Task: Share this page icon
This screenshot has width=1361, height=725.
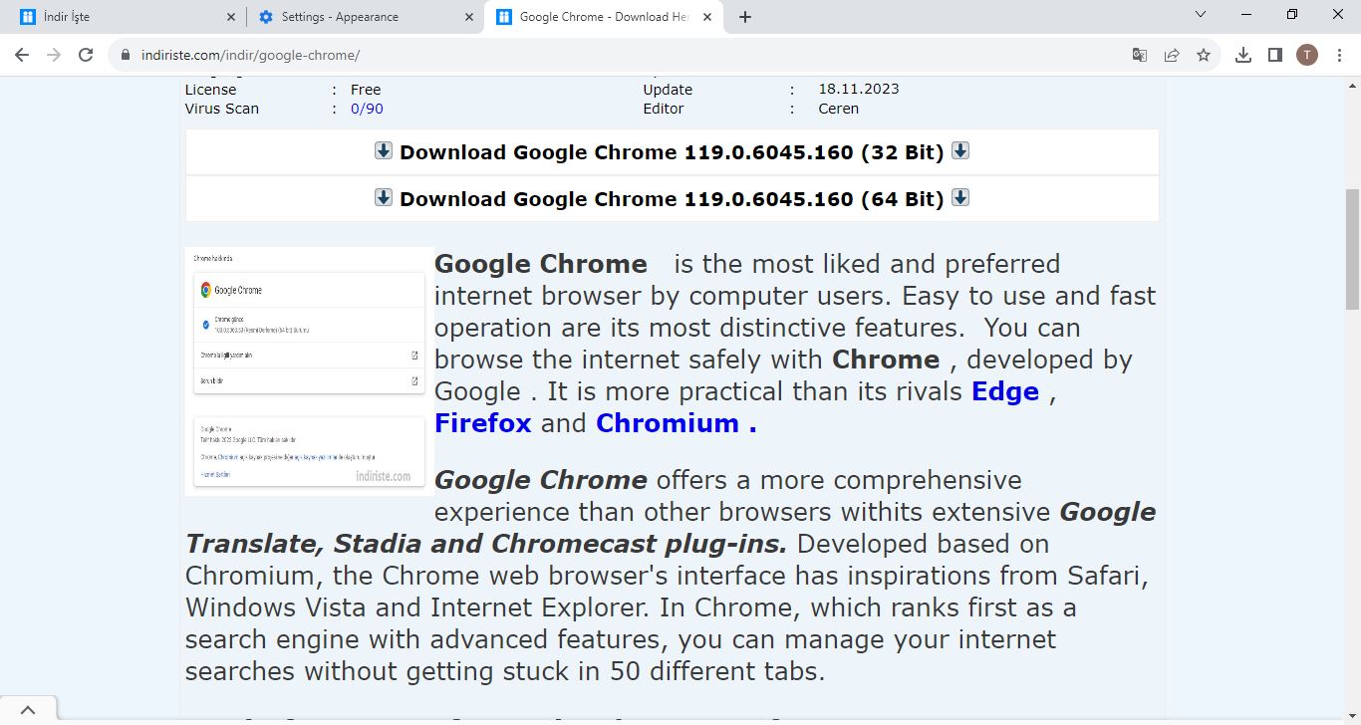Action: (x=1172, y=56)
